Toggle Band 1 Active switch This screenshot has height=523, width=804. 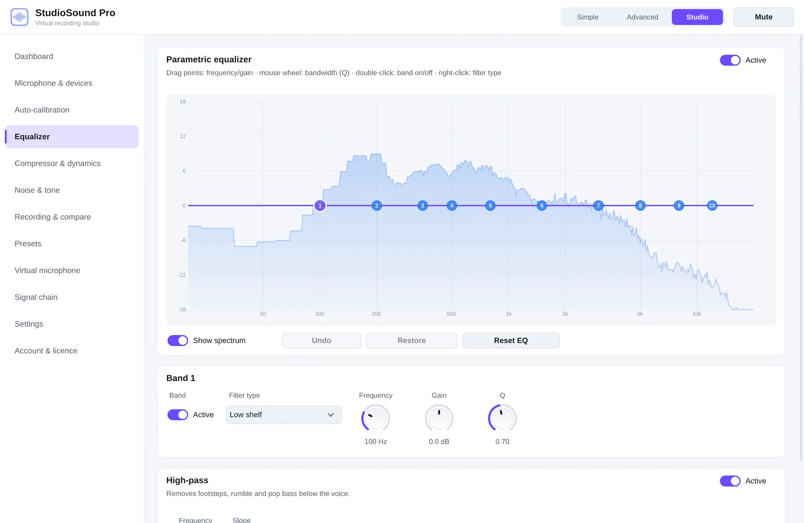178,415
